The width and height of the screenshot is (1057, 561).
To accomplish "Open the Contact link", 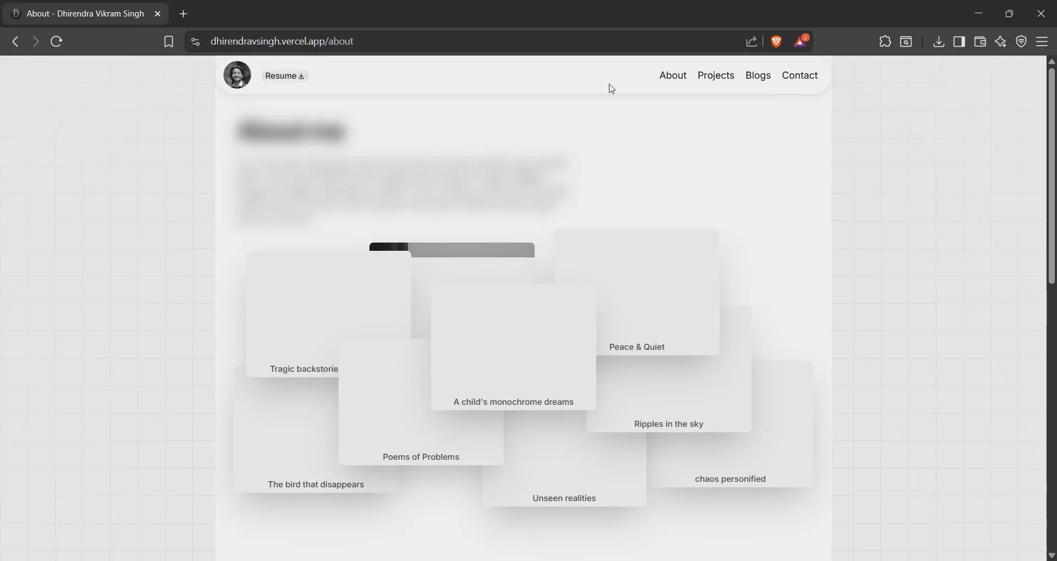I will pyautogui.click(x=799, y=75).
